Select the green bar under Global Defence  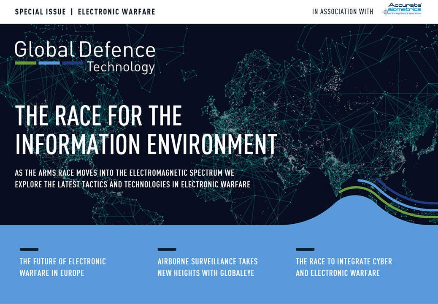(x=26, y=63)
